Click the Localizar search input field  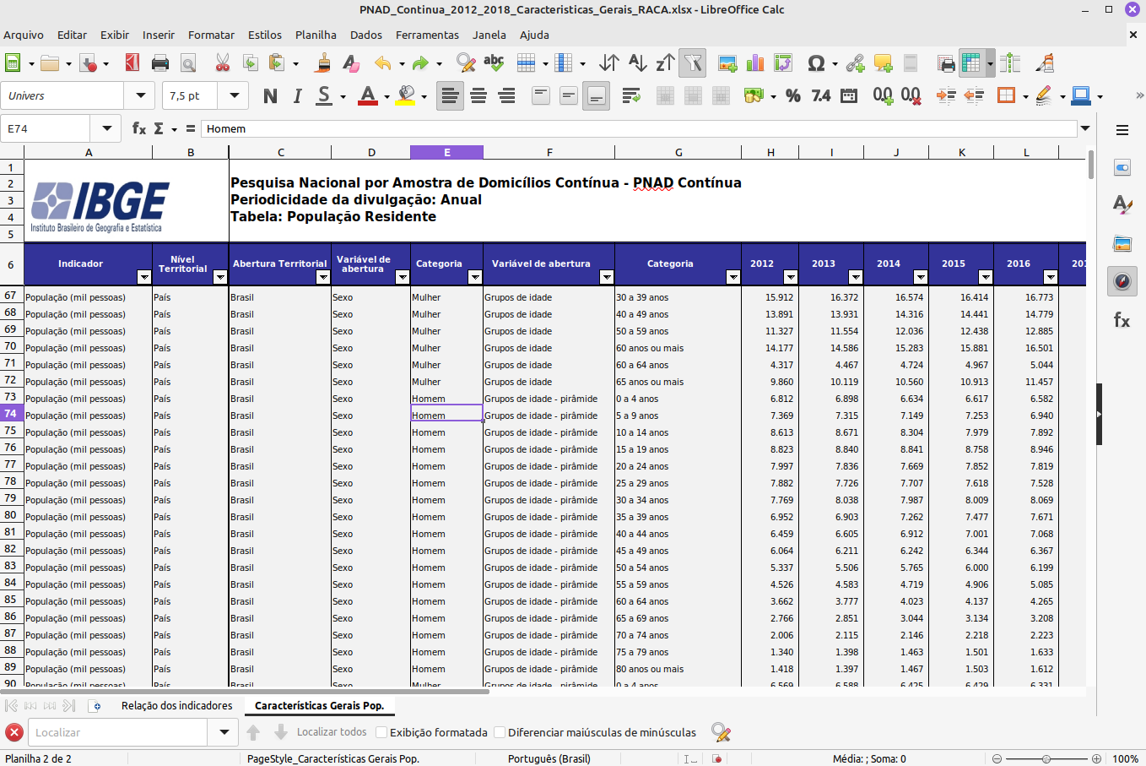(118, 732)
